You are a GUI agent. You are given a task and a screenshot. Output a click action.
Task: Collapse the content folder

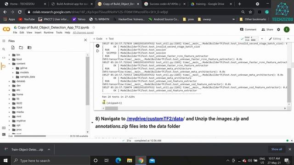9,64
